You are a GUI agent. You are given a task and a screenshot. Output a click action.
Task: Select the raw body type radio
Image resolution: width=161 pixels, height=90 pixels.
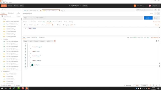coord(53,25)
